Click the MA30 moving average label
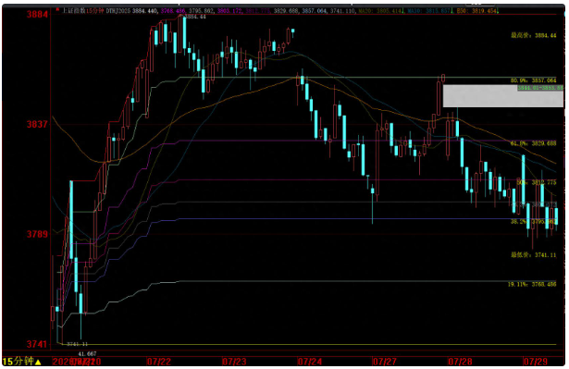The image size is (569, 369). coord(429,11)
